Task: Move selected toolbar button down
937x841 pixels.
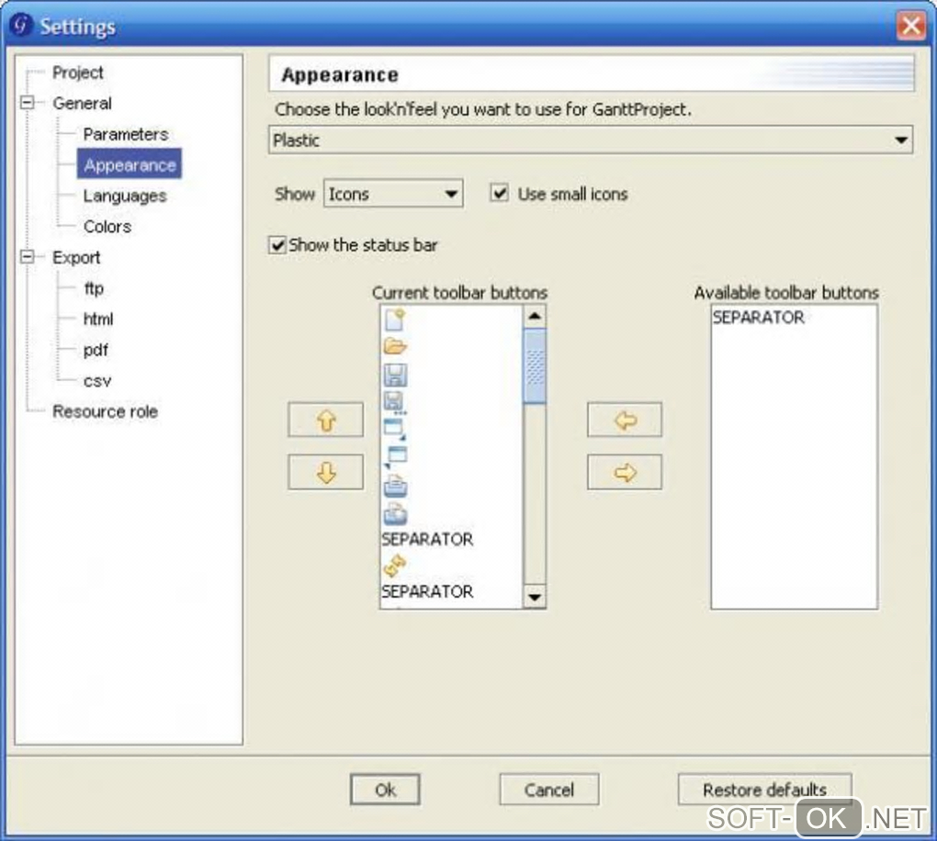Action: point(326,473)
